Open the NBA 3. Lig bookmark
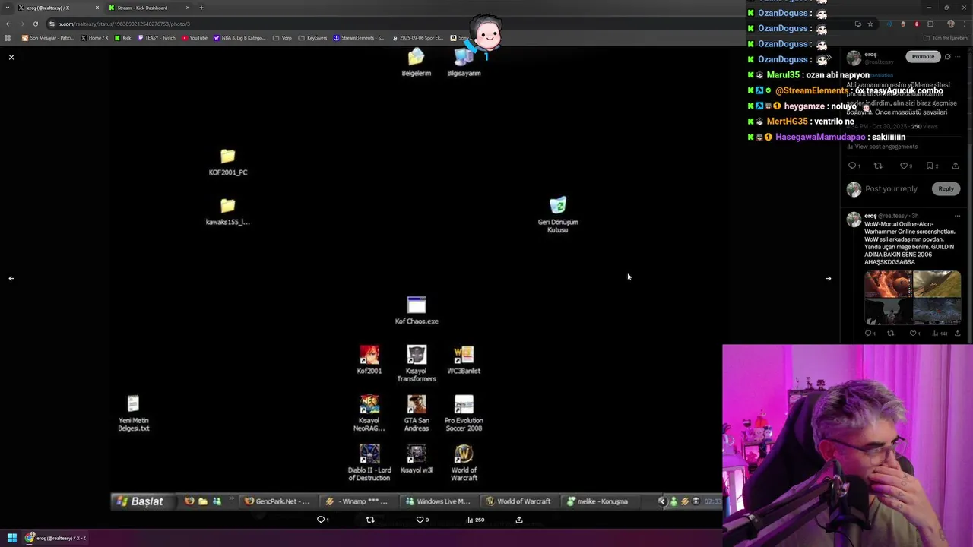The image size is (973, 547). pos(240,37)
